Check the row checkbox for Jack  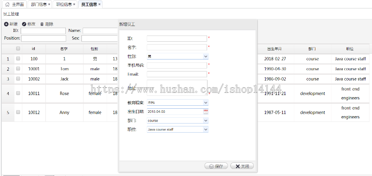pos(18,79)
